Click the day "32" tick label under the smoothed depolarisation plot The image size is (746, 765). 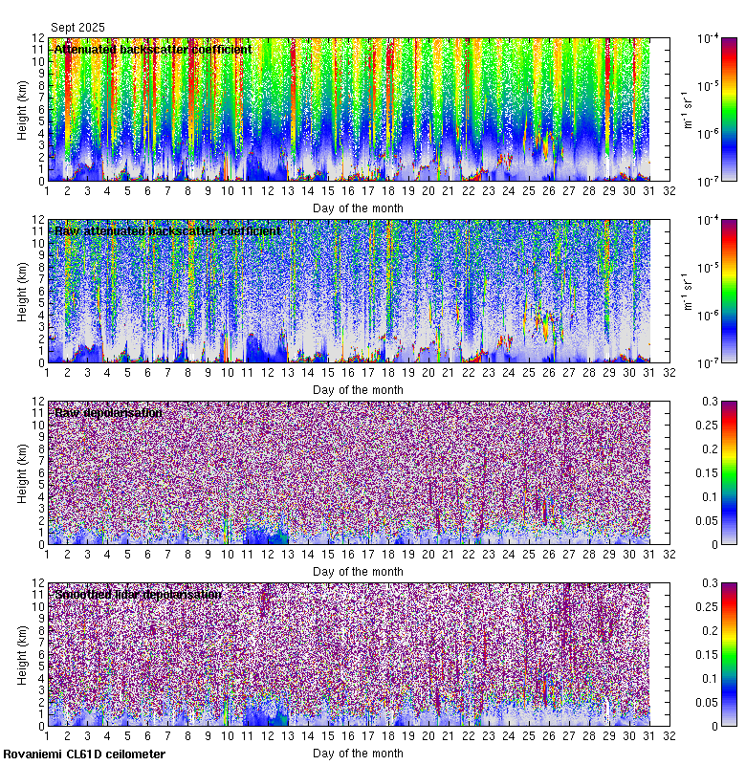(669, 735)
